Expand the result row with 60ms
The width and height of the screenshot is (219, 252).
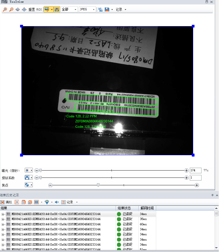coord(3,224)
